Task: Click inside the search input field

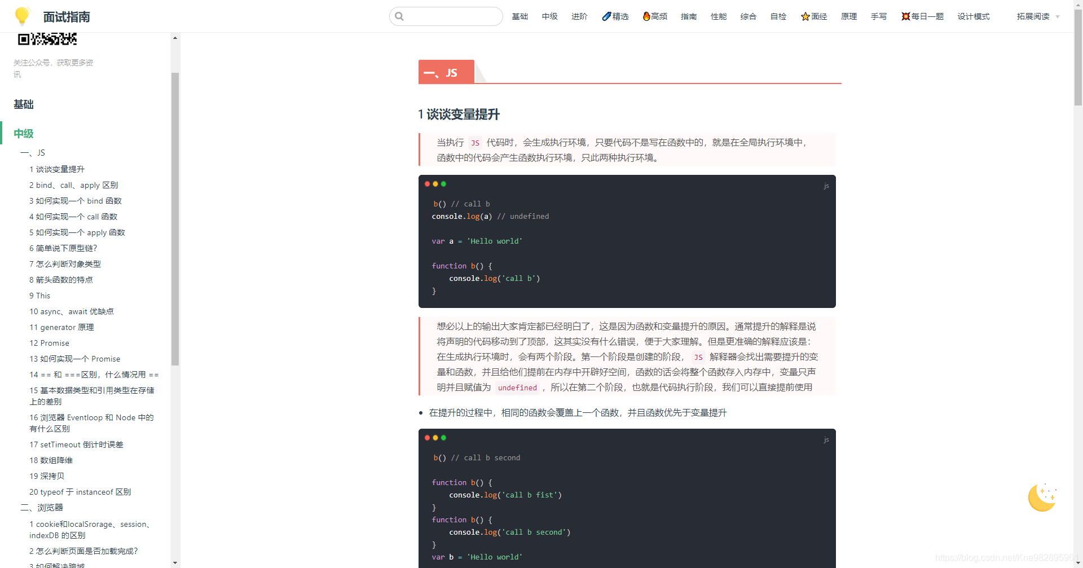Action: pos(451,16)
